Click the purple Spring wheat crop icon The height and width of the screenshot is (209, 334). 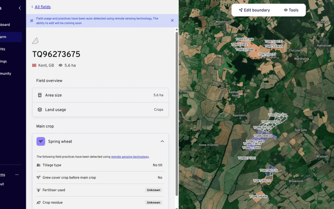click(x=40, y=141)
